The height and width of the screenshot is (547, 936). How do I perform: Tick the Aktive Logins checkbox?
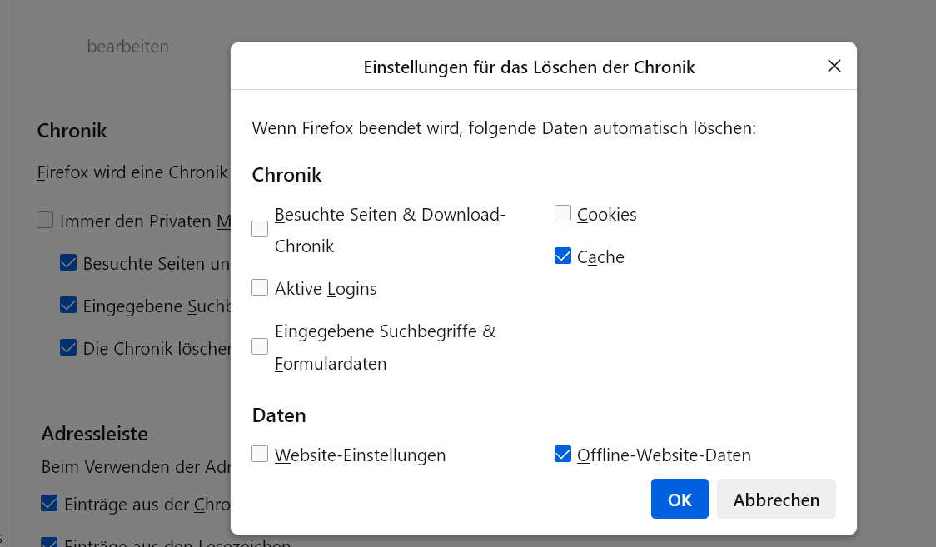260,288
